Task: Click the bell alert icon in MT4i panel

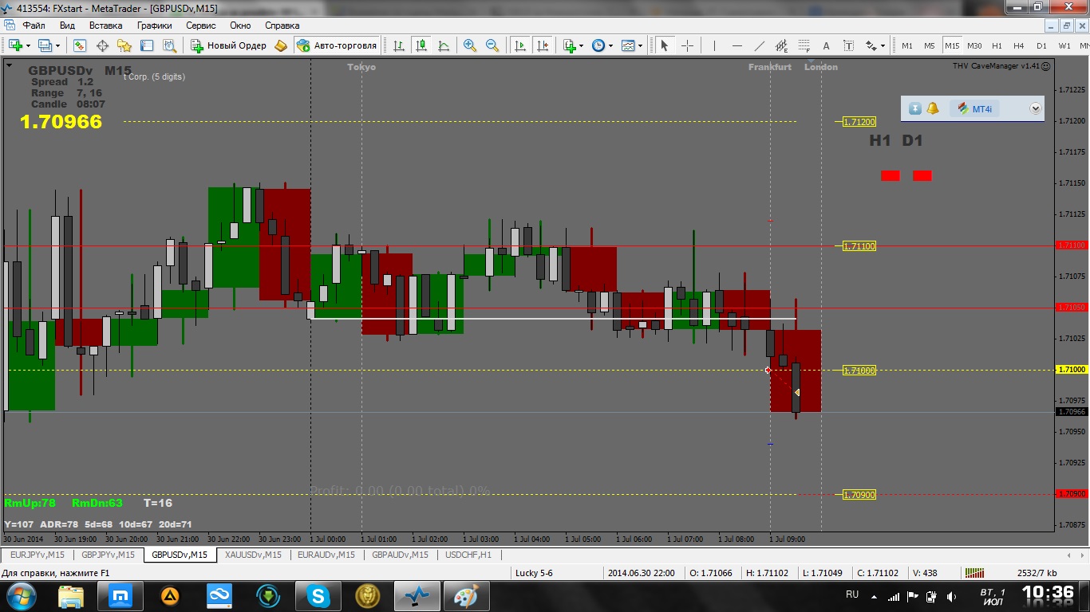Action: (933, 108)
